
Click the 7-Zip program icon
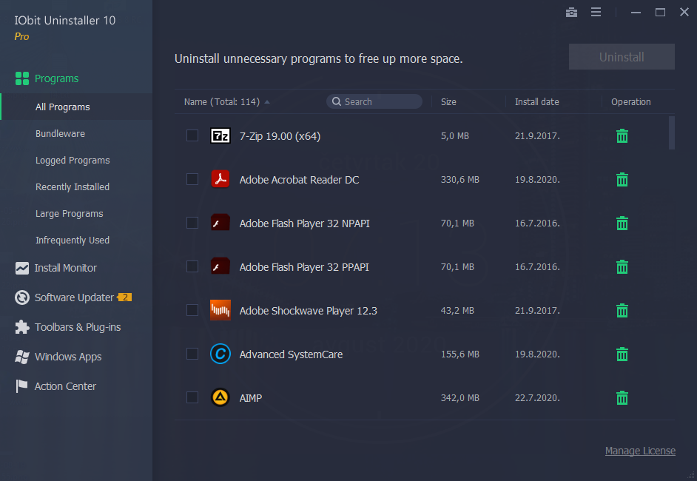point(220,135)
